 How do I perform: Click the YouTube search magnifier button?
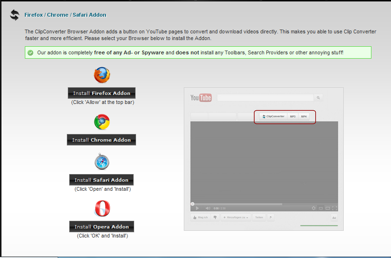[318, 98]
